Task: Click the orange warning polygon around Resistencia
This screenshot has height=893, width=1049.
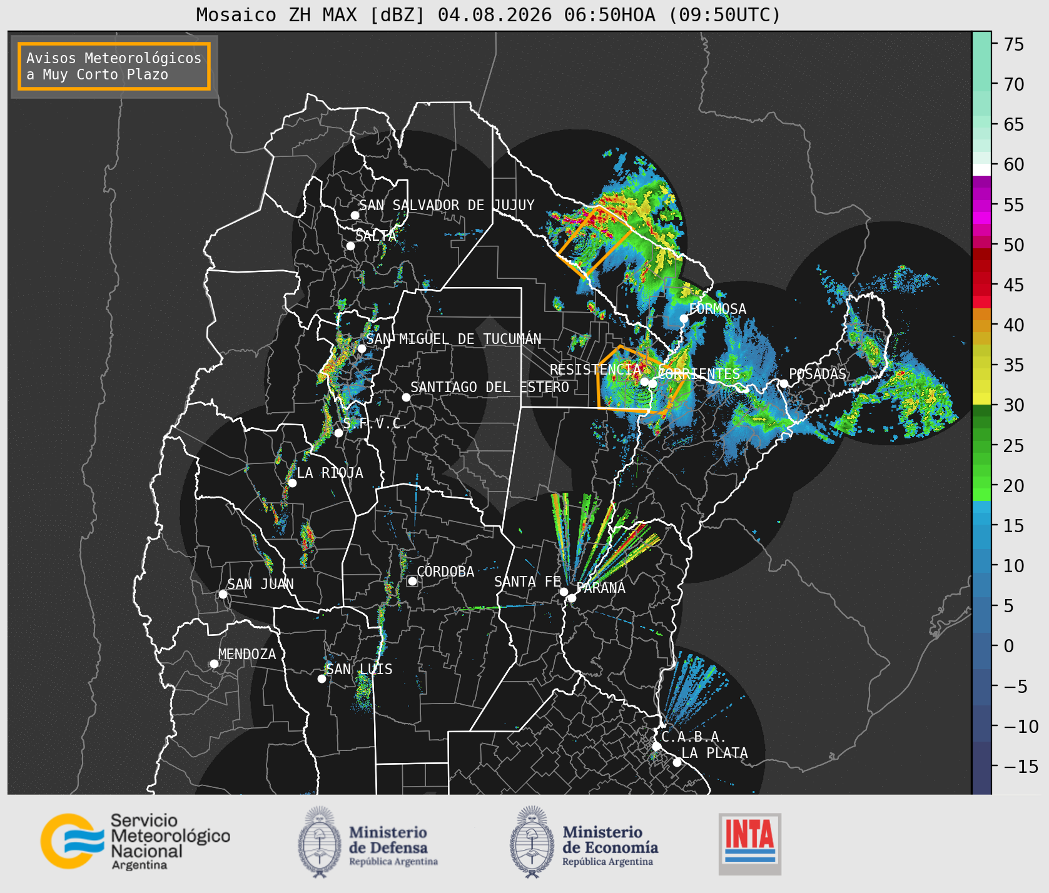Action: tap(639, 380)
